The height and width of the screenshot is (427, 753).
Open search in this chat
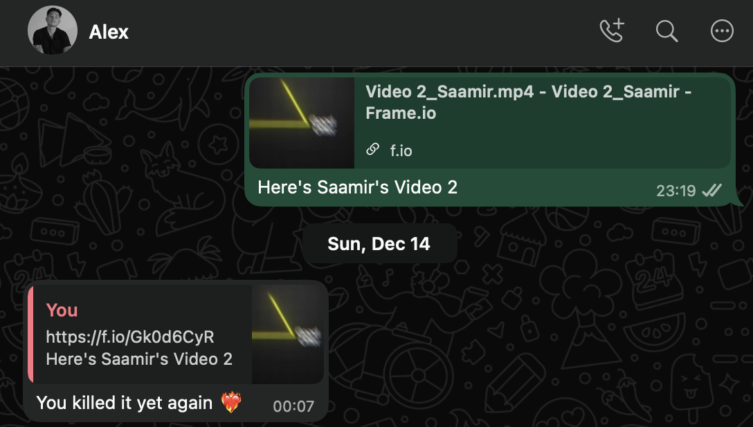click(666, 31)
